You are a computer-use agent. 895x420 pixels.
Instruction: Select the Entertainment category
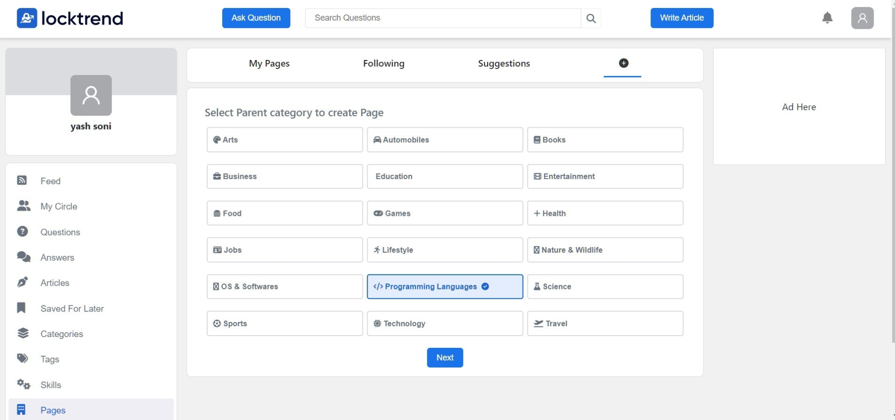605,176
